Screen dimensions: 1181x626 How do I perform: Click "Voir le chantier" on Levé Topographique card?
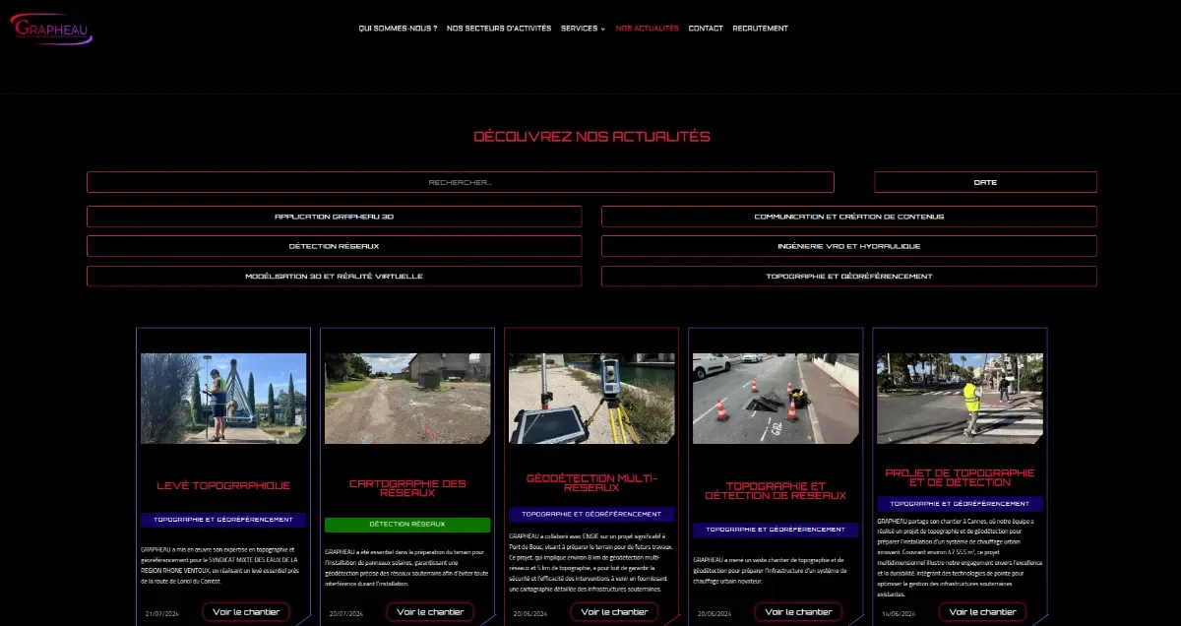pos(246,611)
